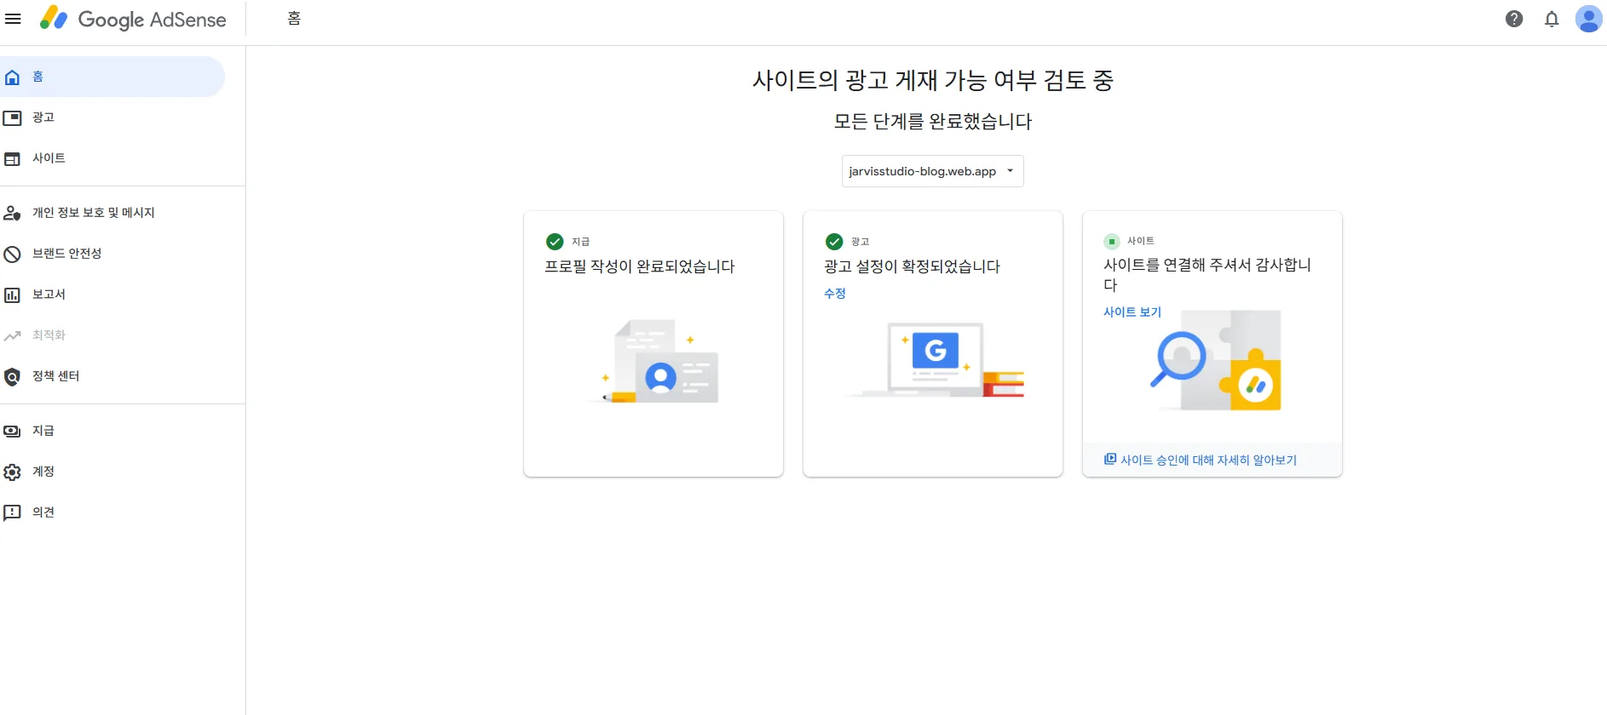Click the 개인 정보 보호 및 메시지 icon

[12, 214]
